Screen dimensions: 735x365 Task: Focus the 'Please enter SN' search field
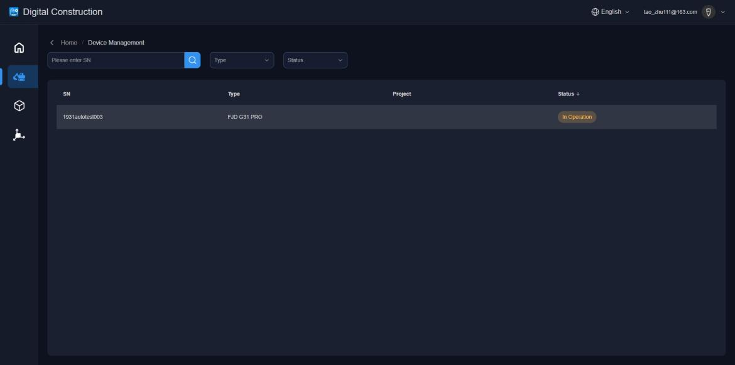click(x=116, y=60)
